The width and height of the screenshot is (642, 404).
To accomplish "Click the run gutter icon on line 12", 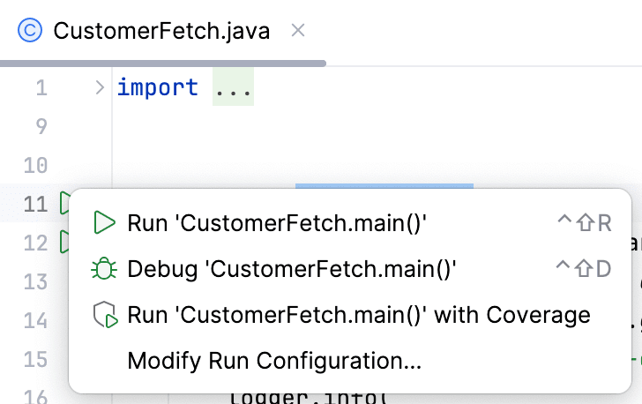I will coord(63,241).
